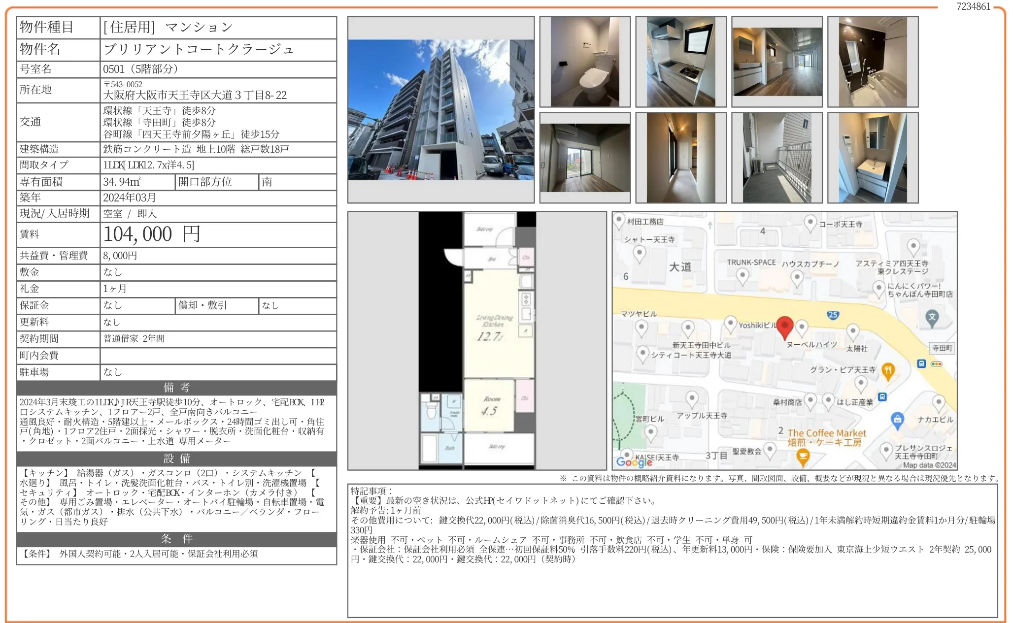1013x623 pixels.
Task: Click the 寺田町 station train icon
Action: 921,363
